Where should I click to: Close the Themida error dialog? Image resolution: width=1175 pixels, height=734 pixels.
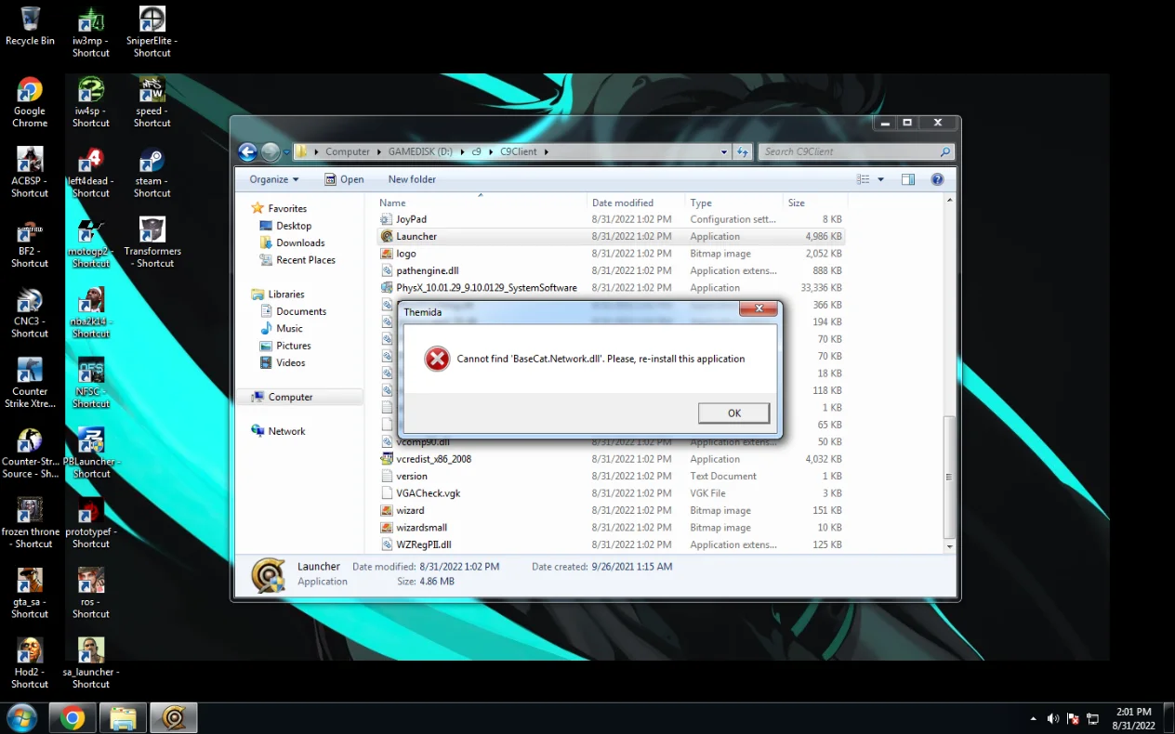[x=759, y=308]
